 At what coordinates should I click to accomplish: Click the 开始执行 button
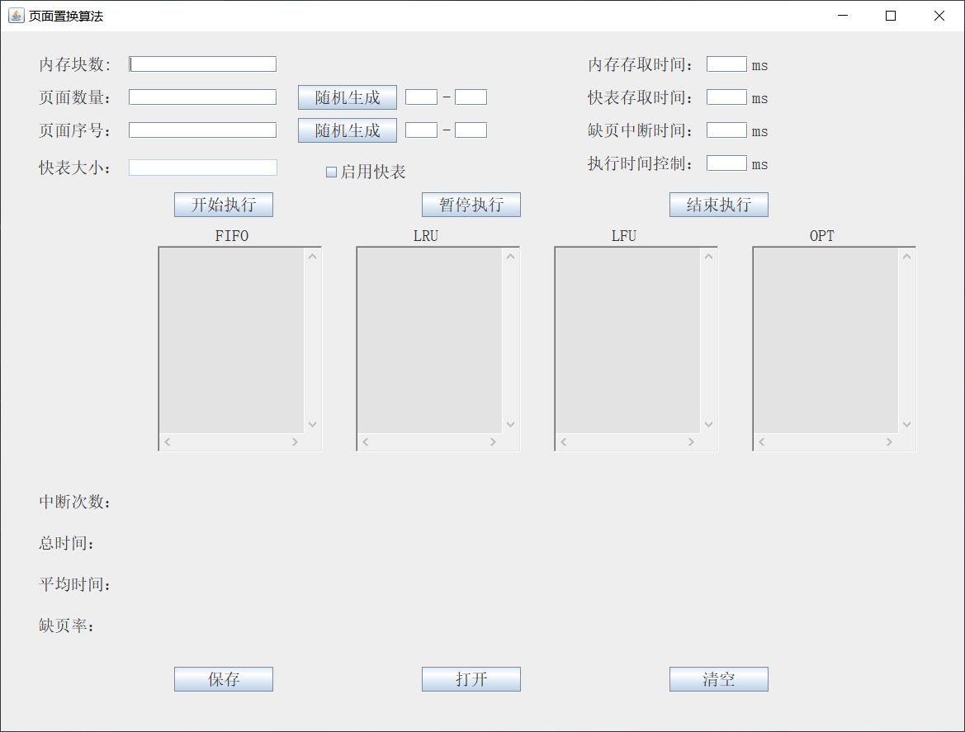tap(223, 205)
